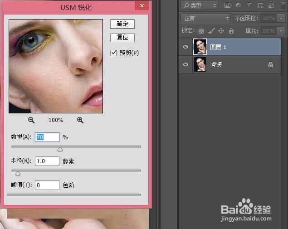288x229 pixels.
Task: Select the shape layer filter icon
Action: [260, 5]
